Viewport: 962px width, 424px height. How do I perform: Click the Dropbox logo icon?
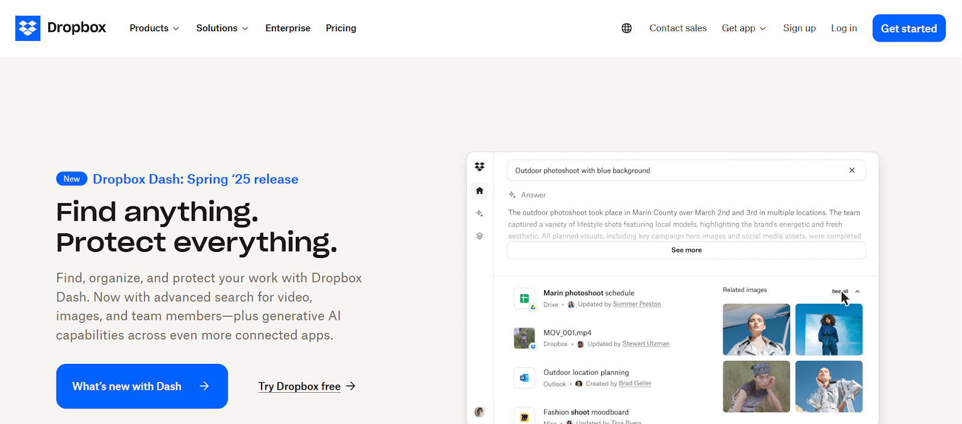28,28
